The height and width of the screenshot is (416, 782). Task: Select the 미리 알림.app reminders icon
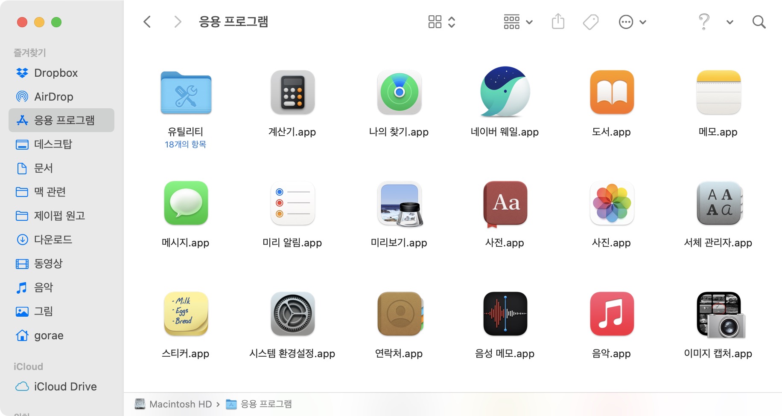coord(292,203)
